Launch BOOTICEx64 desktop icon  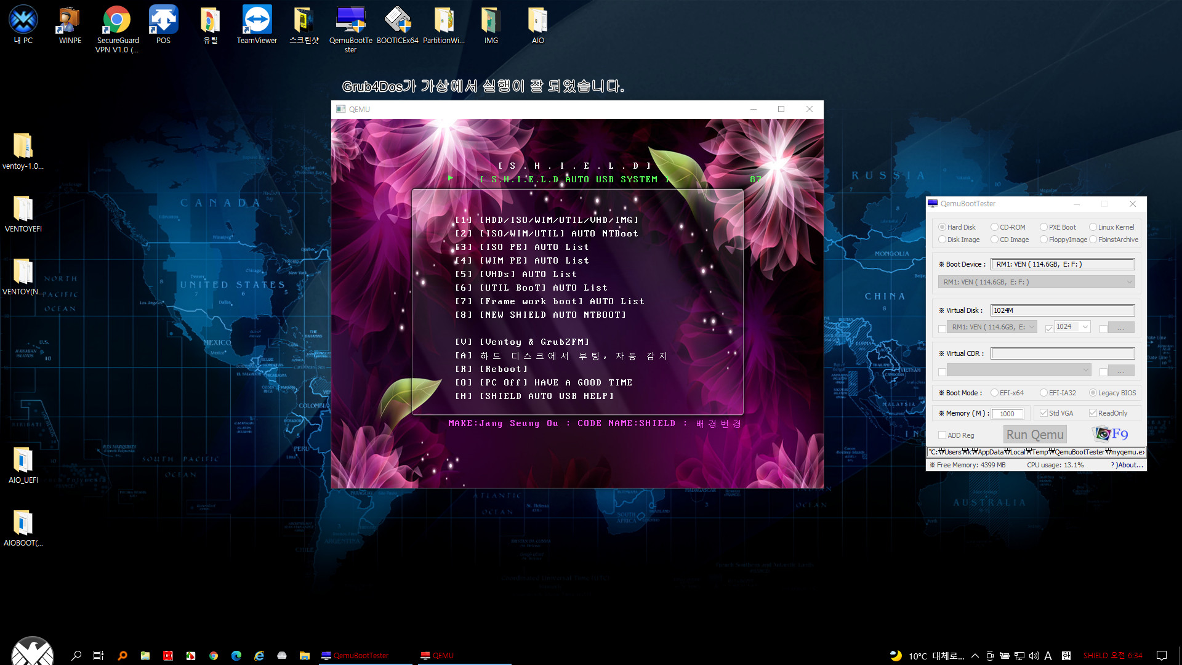[397, 25]
